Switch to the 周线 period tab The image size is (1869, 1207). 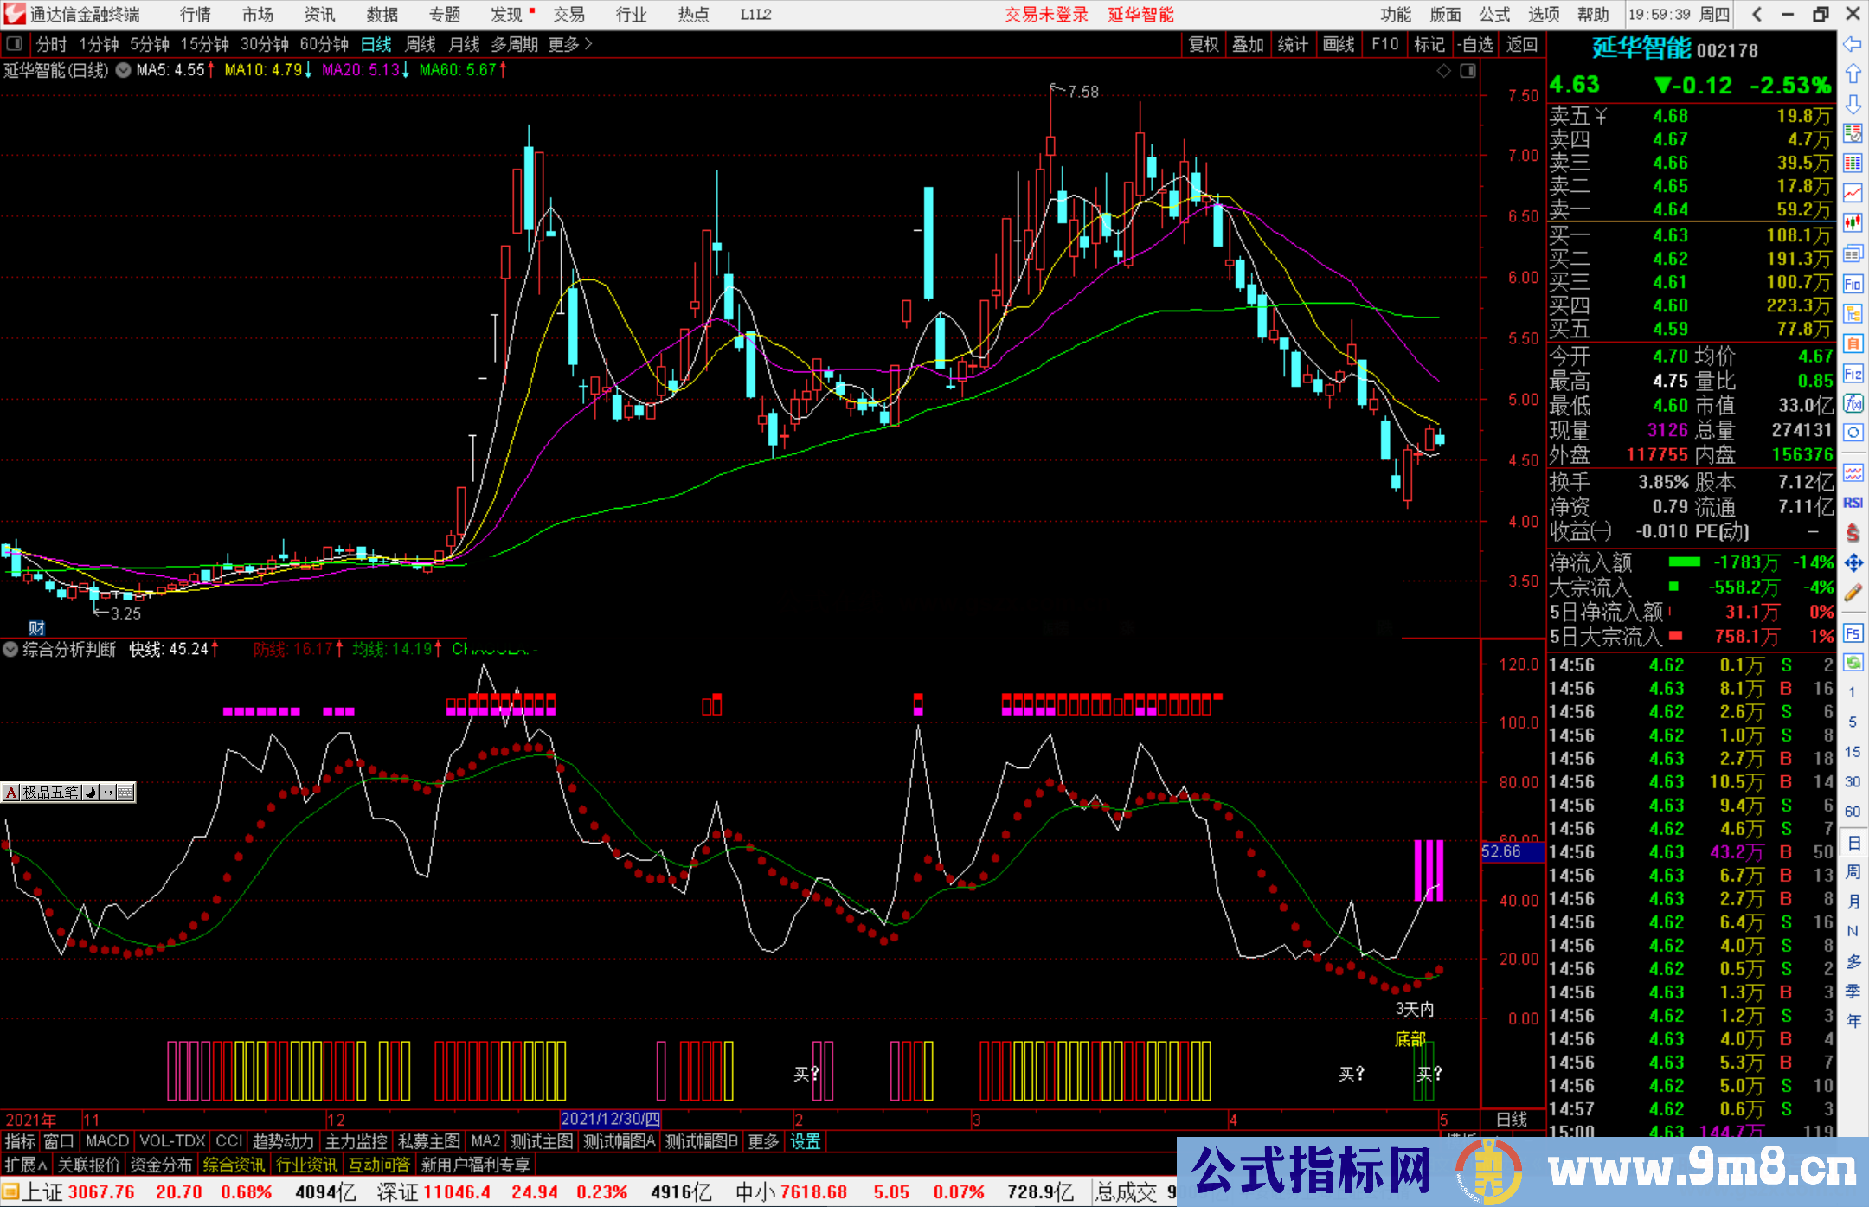click(421, 44)
